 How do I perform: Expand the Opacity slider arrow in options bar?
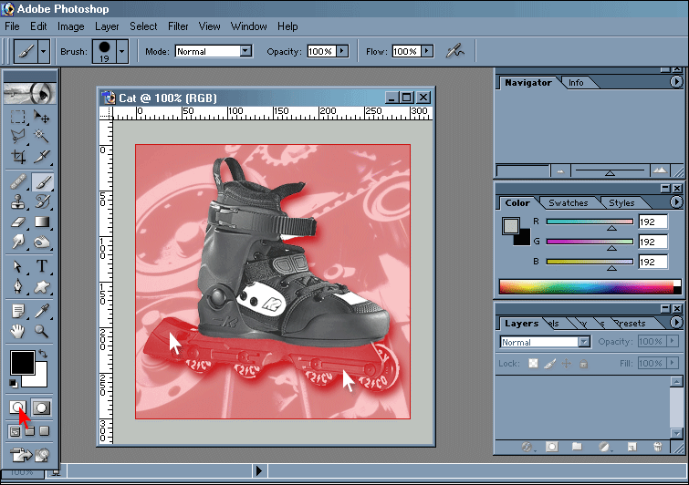pos(342,51)
